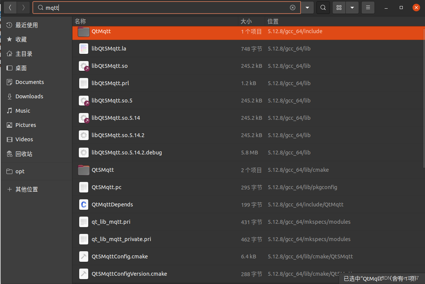Sort files by 名称 column
This screenshot has height=284, width=425.
coord(80,21)
